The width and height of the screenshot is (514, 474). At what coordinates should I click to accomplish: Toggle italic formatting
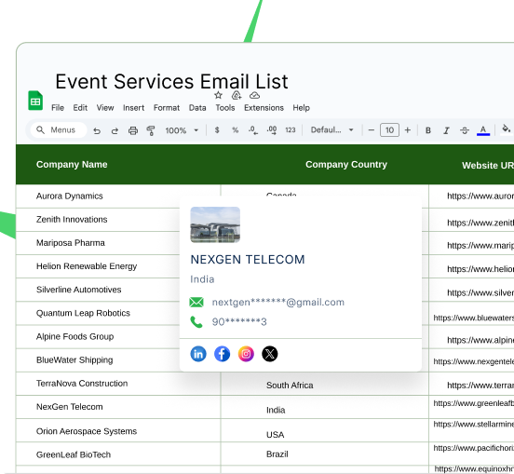(x=446, y=130)
